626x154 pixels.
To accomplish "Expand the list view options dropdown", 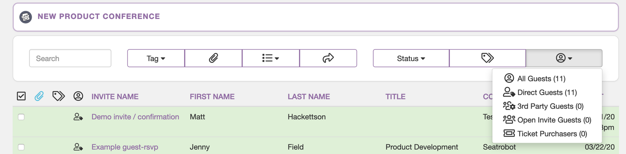I will click(x=271, y=58).
